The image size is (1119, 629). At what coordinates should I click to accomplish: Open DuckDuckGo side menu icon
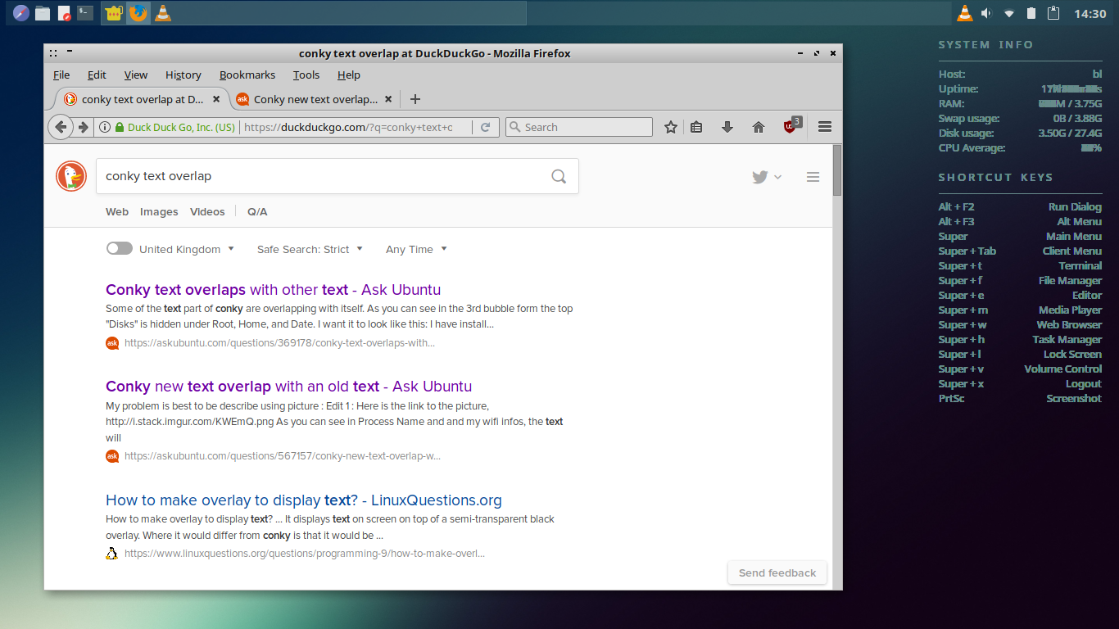813,177
